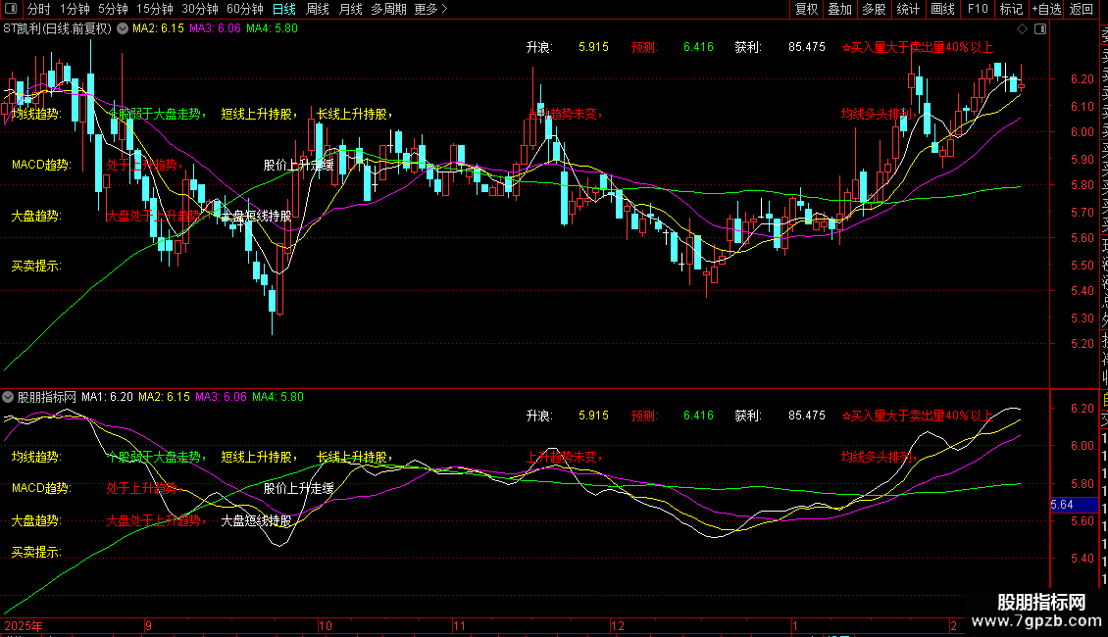Click the MA1: 6.20 label in lower panel

click(x=107, y=397)
